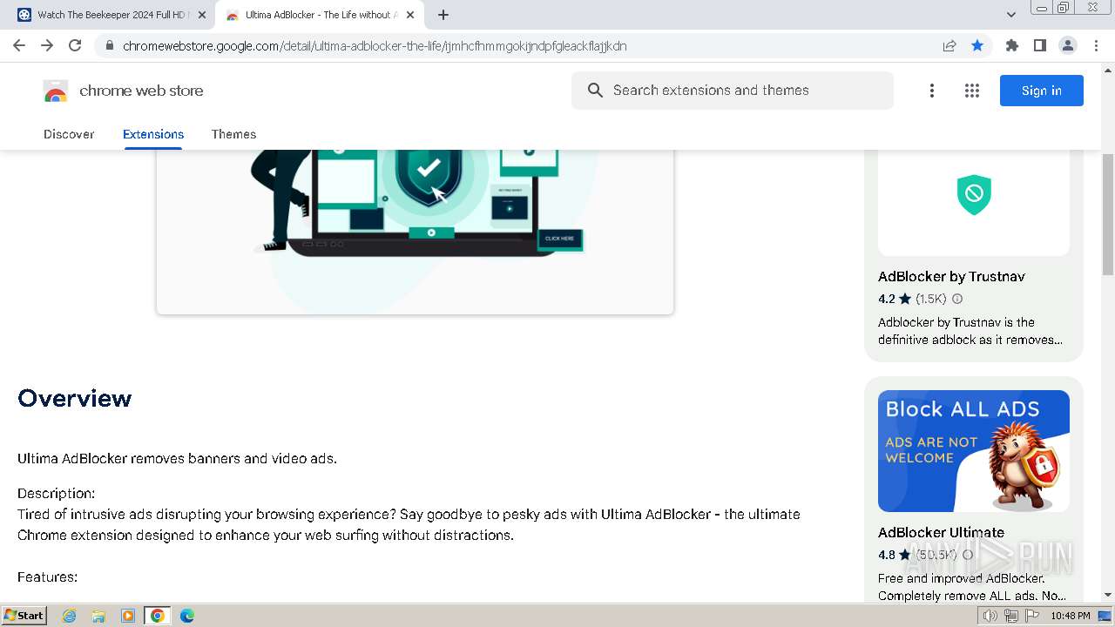Click the address bar URL
This screenshot has width=1115, height=627.
[375, 46]
